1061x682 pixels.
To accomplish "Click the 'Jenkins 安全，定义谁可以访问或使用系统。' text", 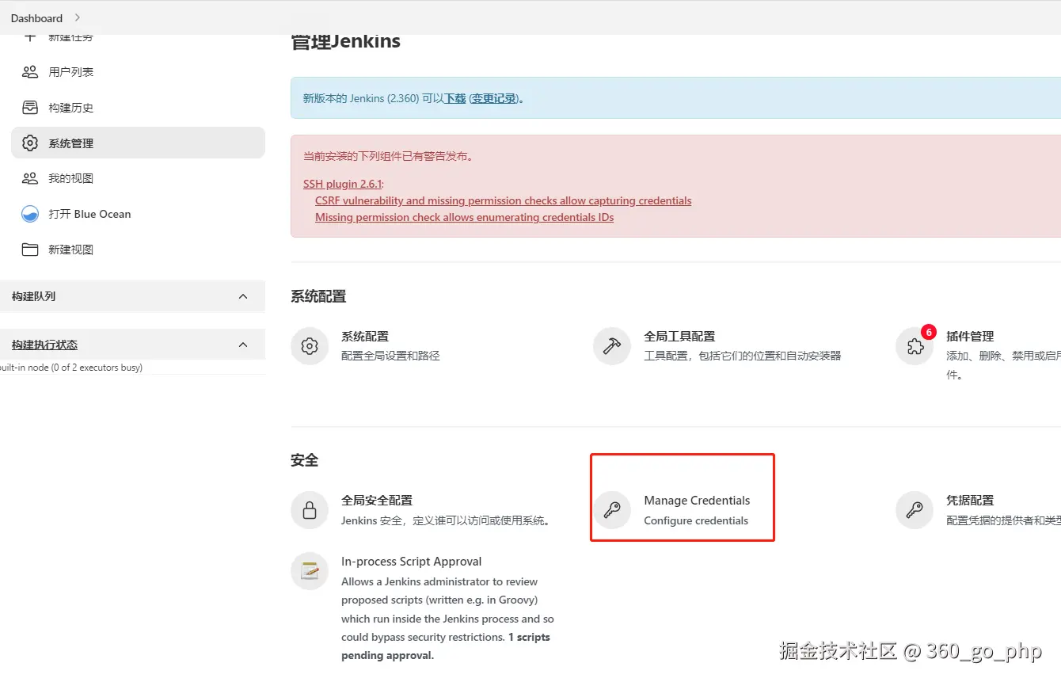I will click(x=446, y=520).
